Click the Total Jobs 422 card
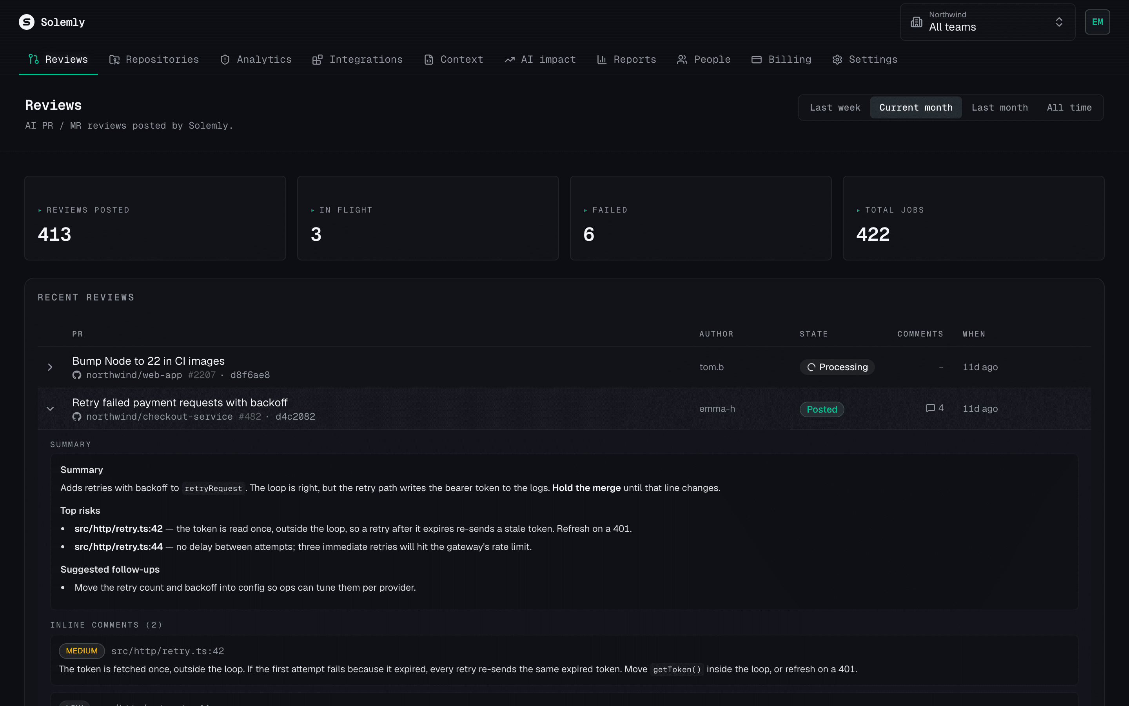1129x706 pixels. tap(973, 218)
